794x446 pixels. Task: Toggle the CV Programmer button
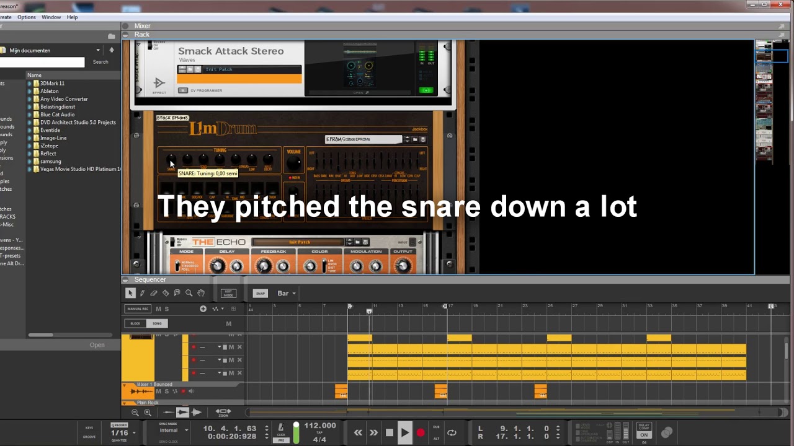[183, 90]
